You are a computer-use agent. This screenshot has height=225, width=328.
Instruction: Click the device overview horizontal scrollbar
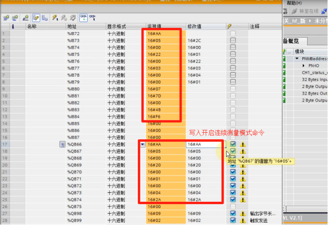click(x=307, y=209)
